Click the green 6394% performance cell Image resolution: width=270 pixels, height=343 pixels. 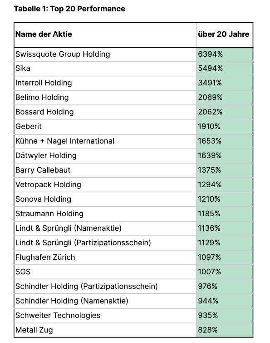coord(225,55)
